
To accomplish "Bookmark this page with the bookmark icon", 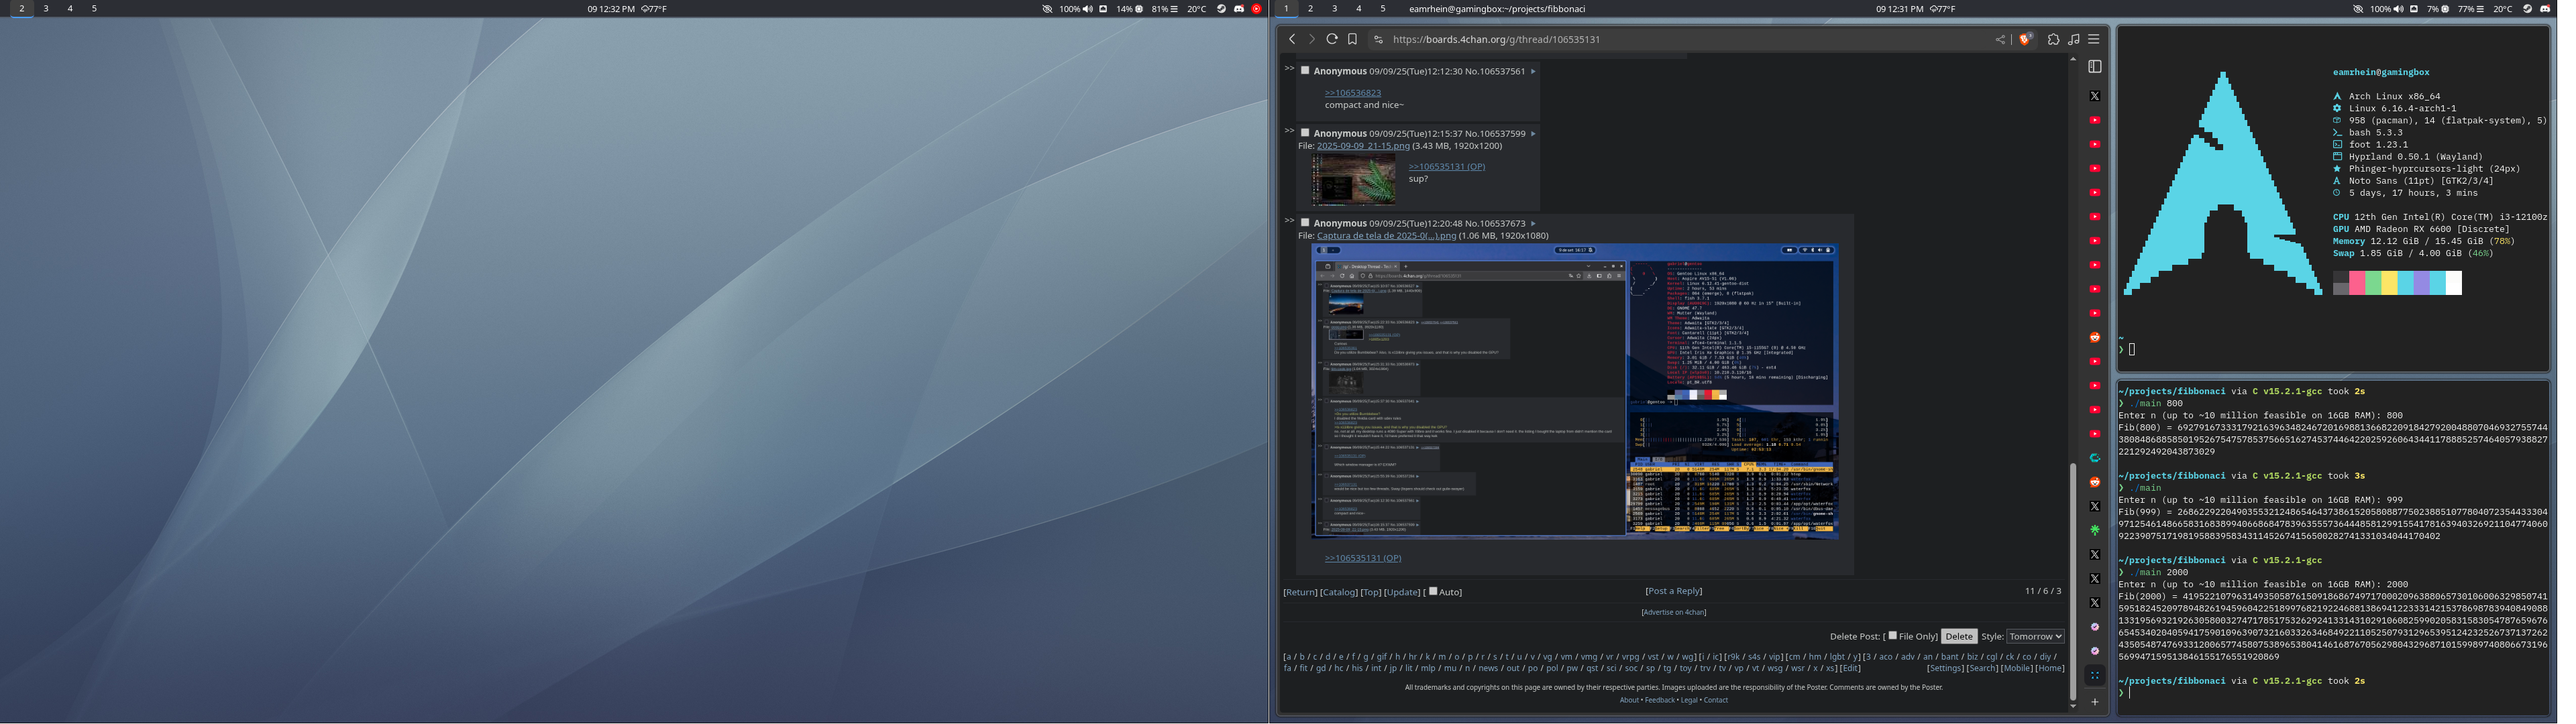I will pos(1352,39).
